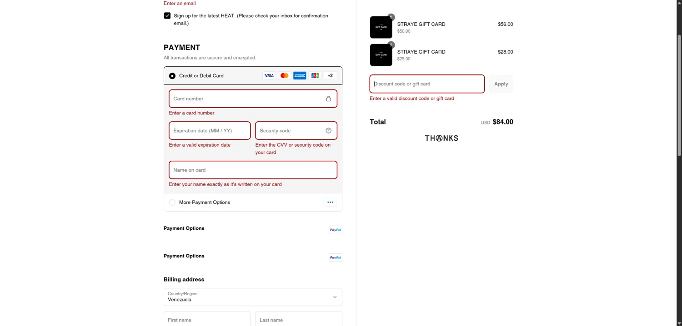682x326 pixels.
Task: Focus the Last name field
Action: [299, 319]
